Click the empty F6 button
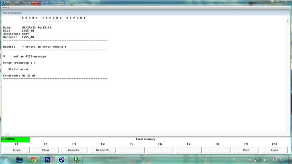Screen dimensions: 292x164 pos(160,150)
